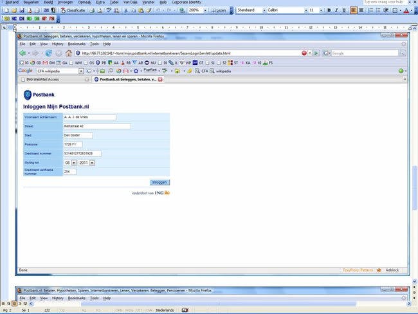Save the document with the floppy icon
Screen dimensions: 418x314
pos(22,10)
